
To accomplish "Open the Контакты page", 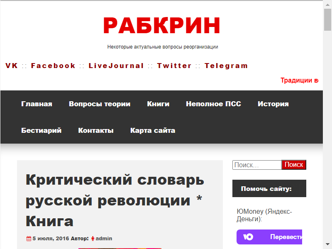I will pyautogui.click(x=96, y=130).
